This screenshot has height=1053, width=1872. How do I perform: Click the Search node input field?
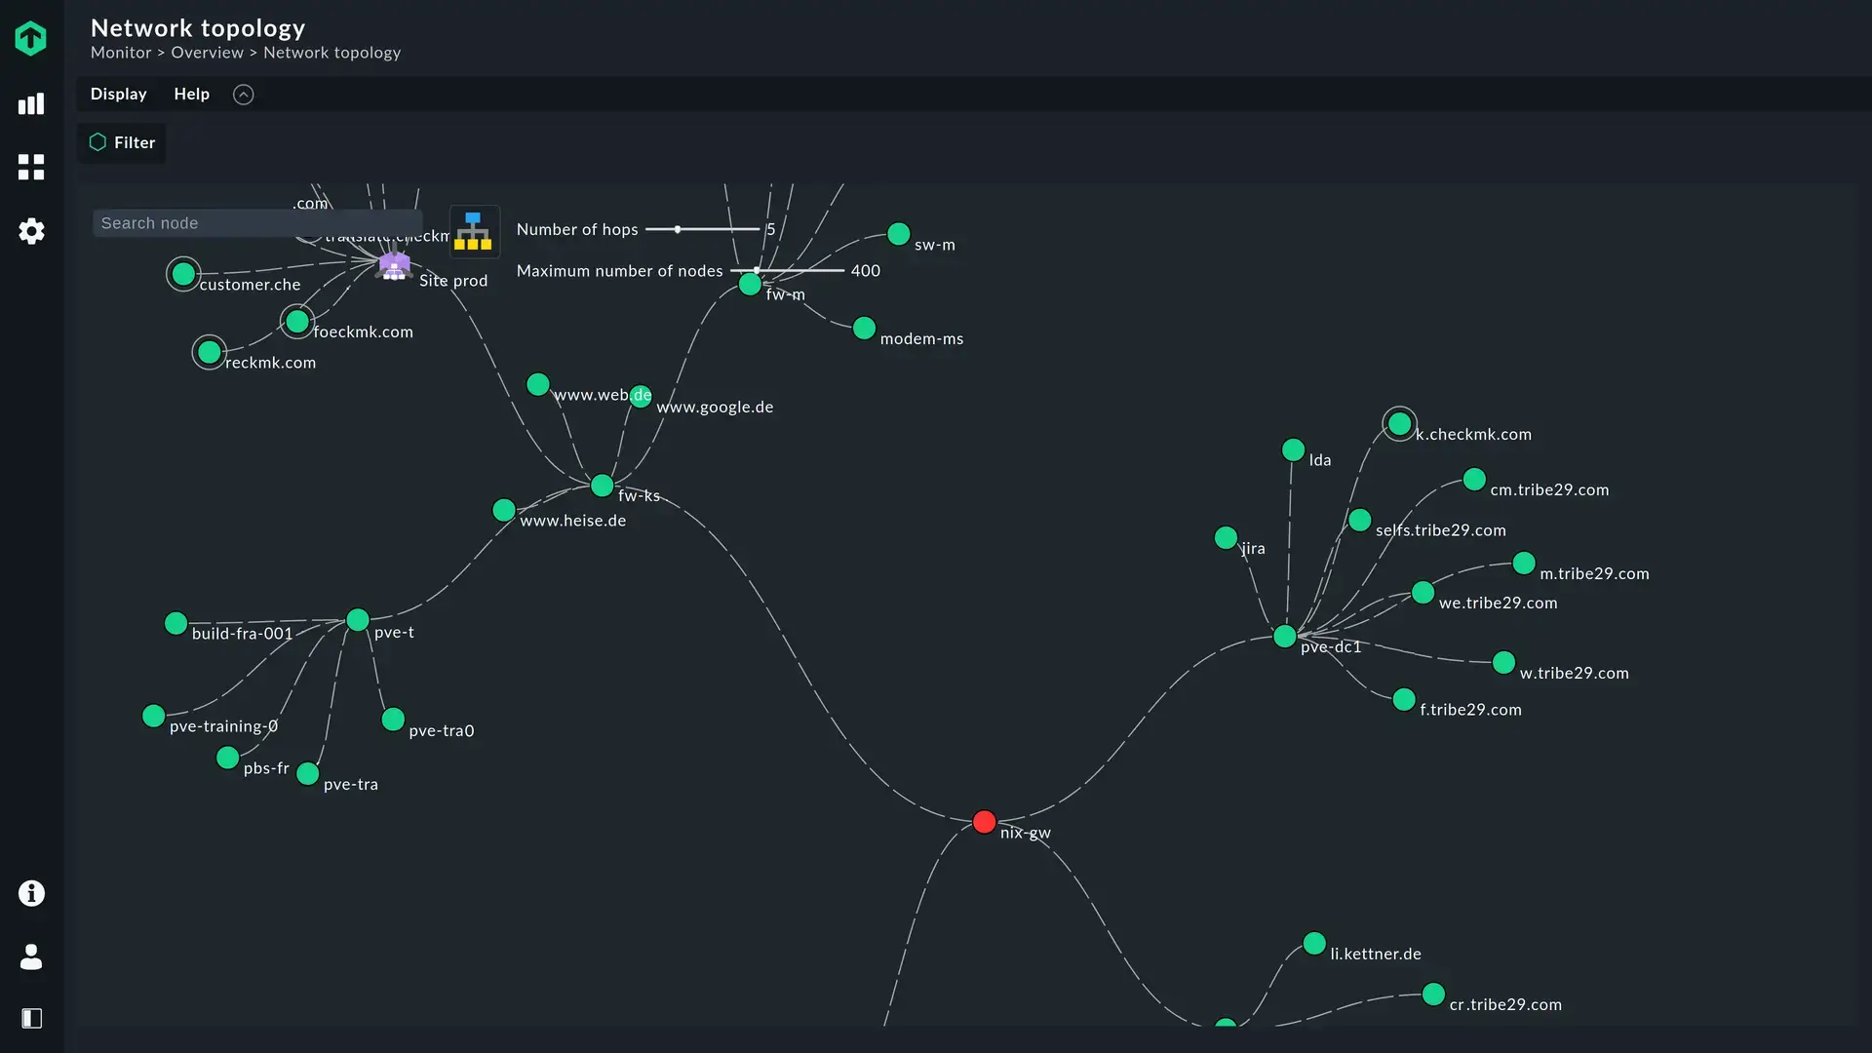[x=256, y=223]
